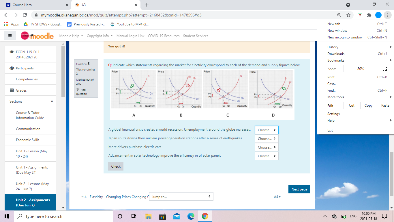Open the notification center icon
Screen dimensions: 394x222
tap(384, 216)
